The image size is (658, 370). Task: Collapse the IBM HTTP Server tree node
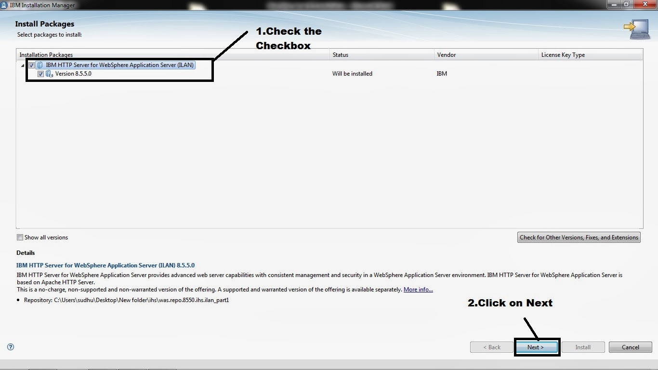pyautogui.click(x=22, y=65)
